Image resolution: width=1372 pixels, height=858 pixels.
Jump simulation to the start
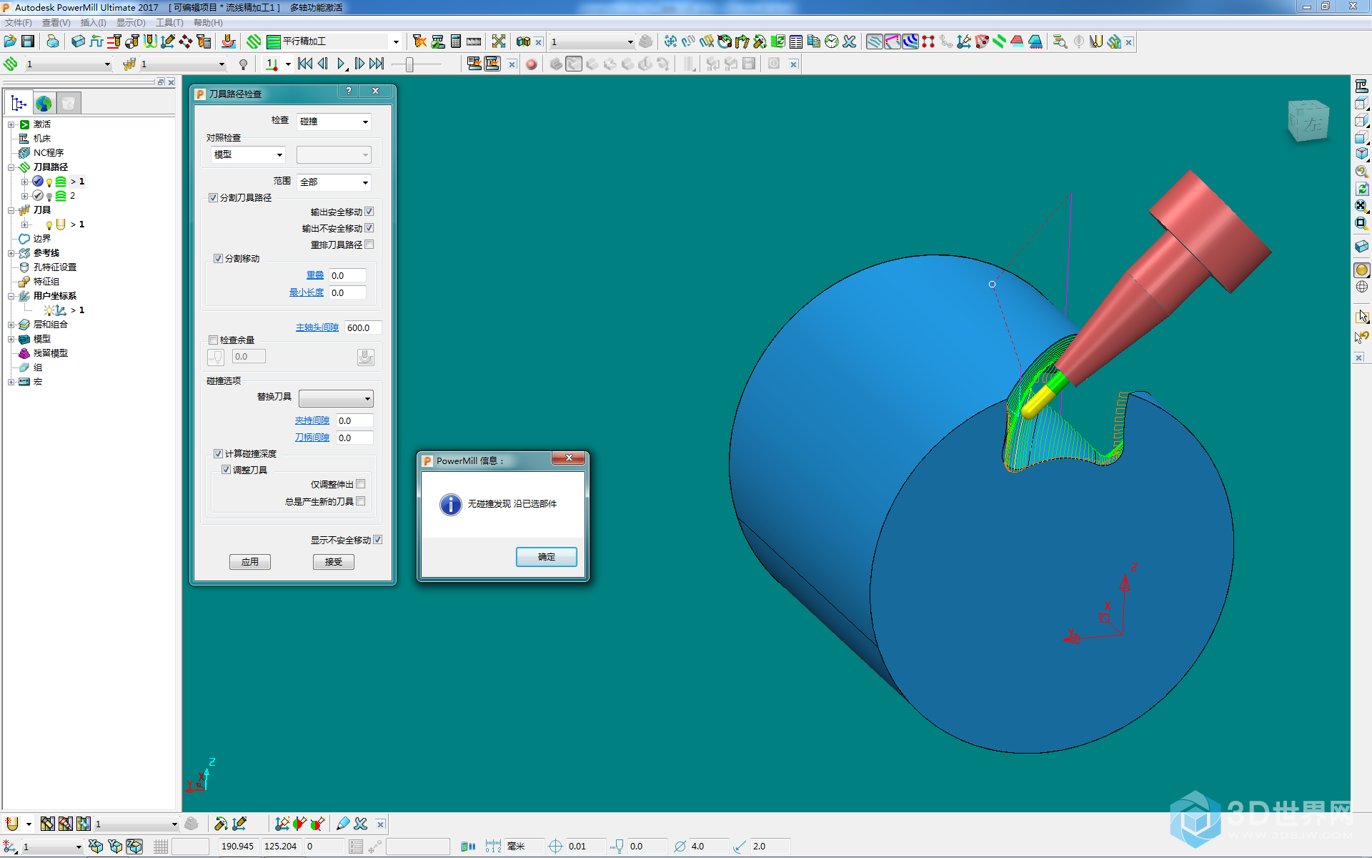[x=305, y=64]
